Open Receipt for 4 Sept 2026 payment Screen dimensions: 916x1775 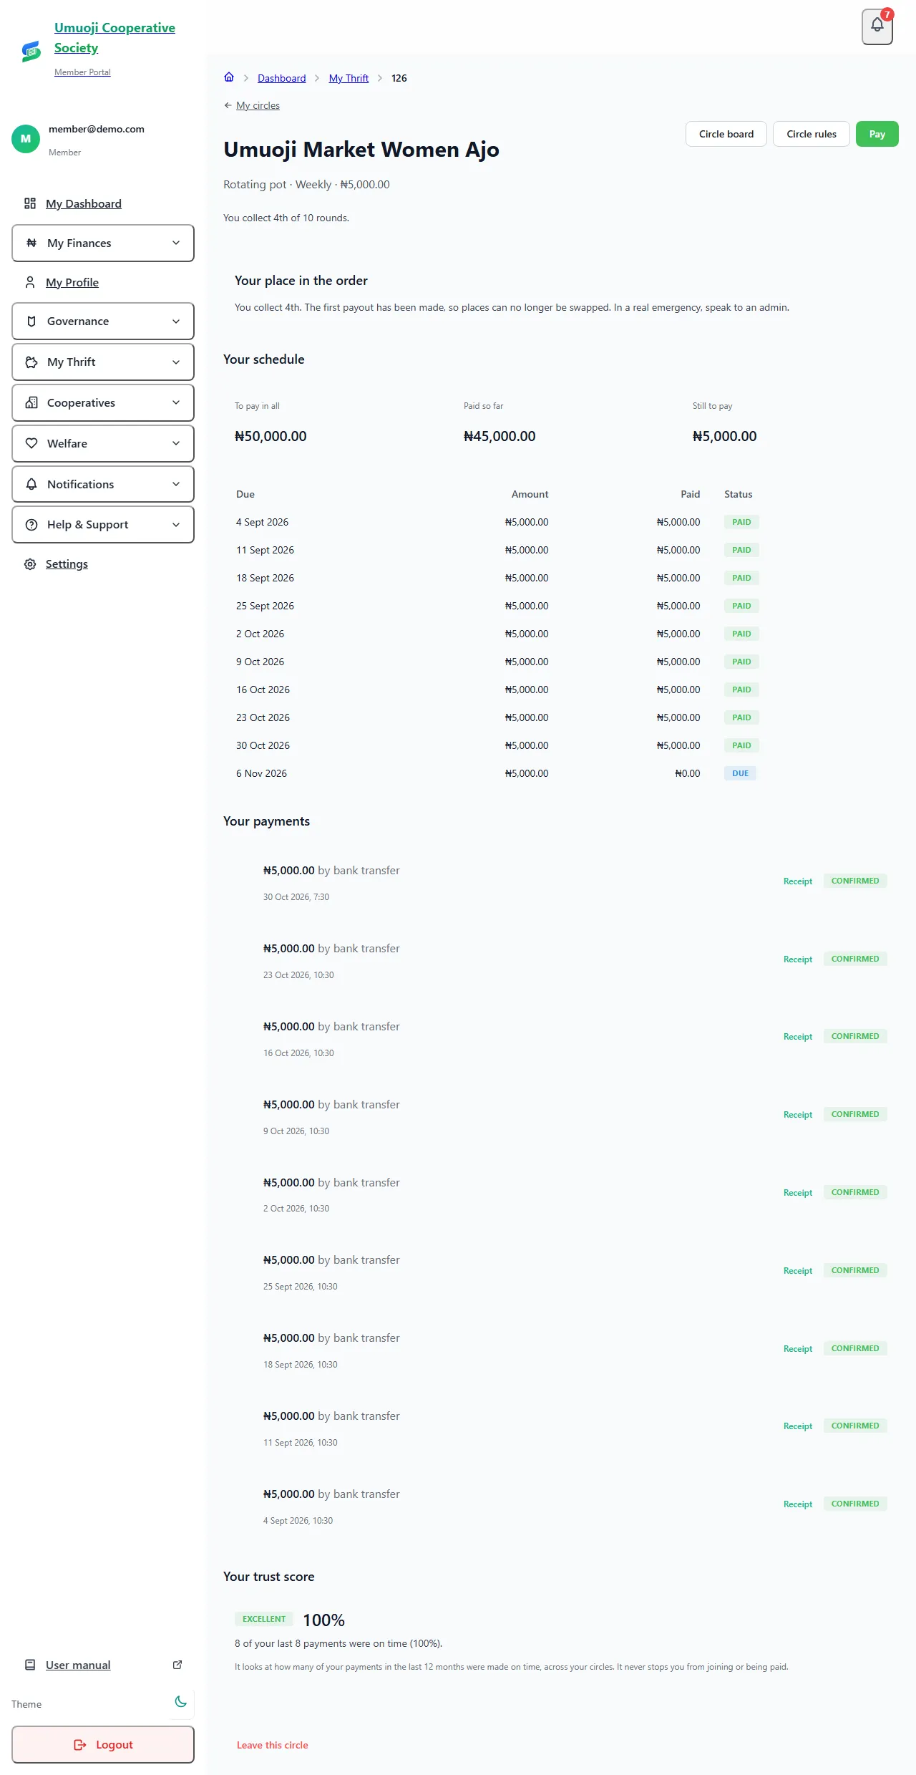798,1504
